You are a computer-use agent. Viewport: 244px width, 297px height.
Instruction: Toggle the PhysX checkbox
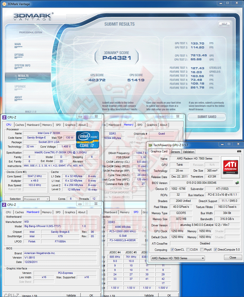[202, 249]
